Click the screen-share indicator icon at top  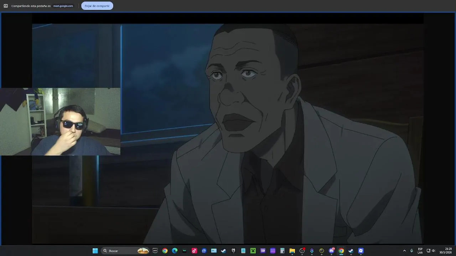point(6,6)
